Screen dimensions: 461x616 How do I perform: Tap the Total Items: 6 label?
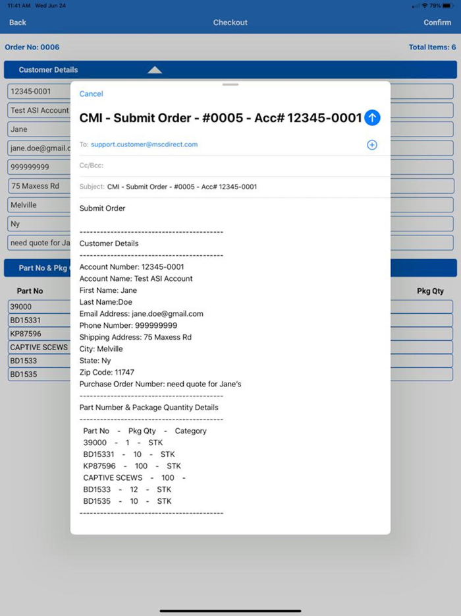pos(433,47)
